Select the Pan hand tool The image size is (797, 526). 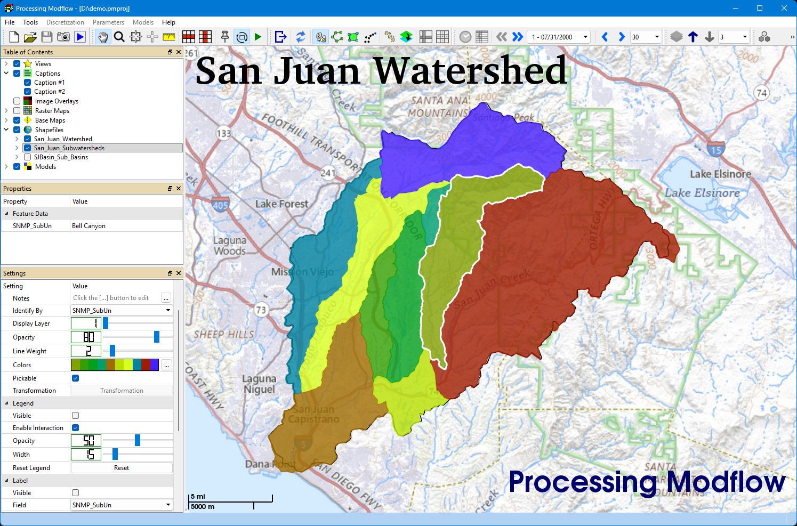[x=103, y=37]
